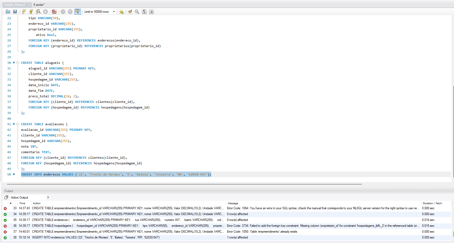This screenshot has width=454, height=243.
Task: Click the statement marker dot on line 50
Action: 14,174
